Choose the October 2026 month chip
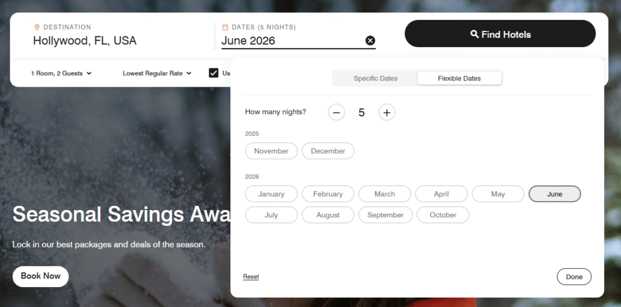The width and height of the screenshot is (621, 307). (x=443, y=215)
